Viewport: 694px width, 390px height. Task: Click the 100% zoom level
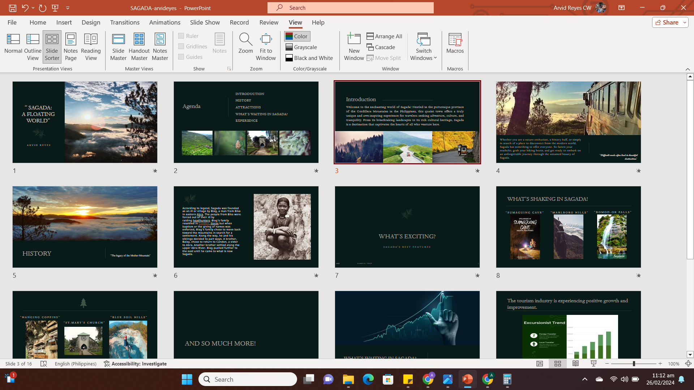(x=673, y=364)
